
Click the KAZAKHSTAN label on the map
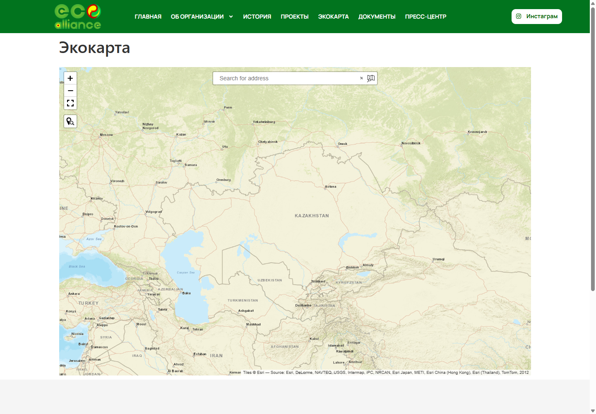point(312,216)
